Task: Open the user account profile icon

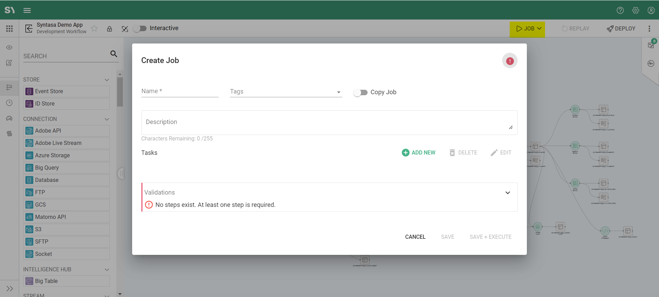Action: [x=651, y=10]
